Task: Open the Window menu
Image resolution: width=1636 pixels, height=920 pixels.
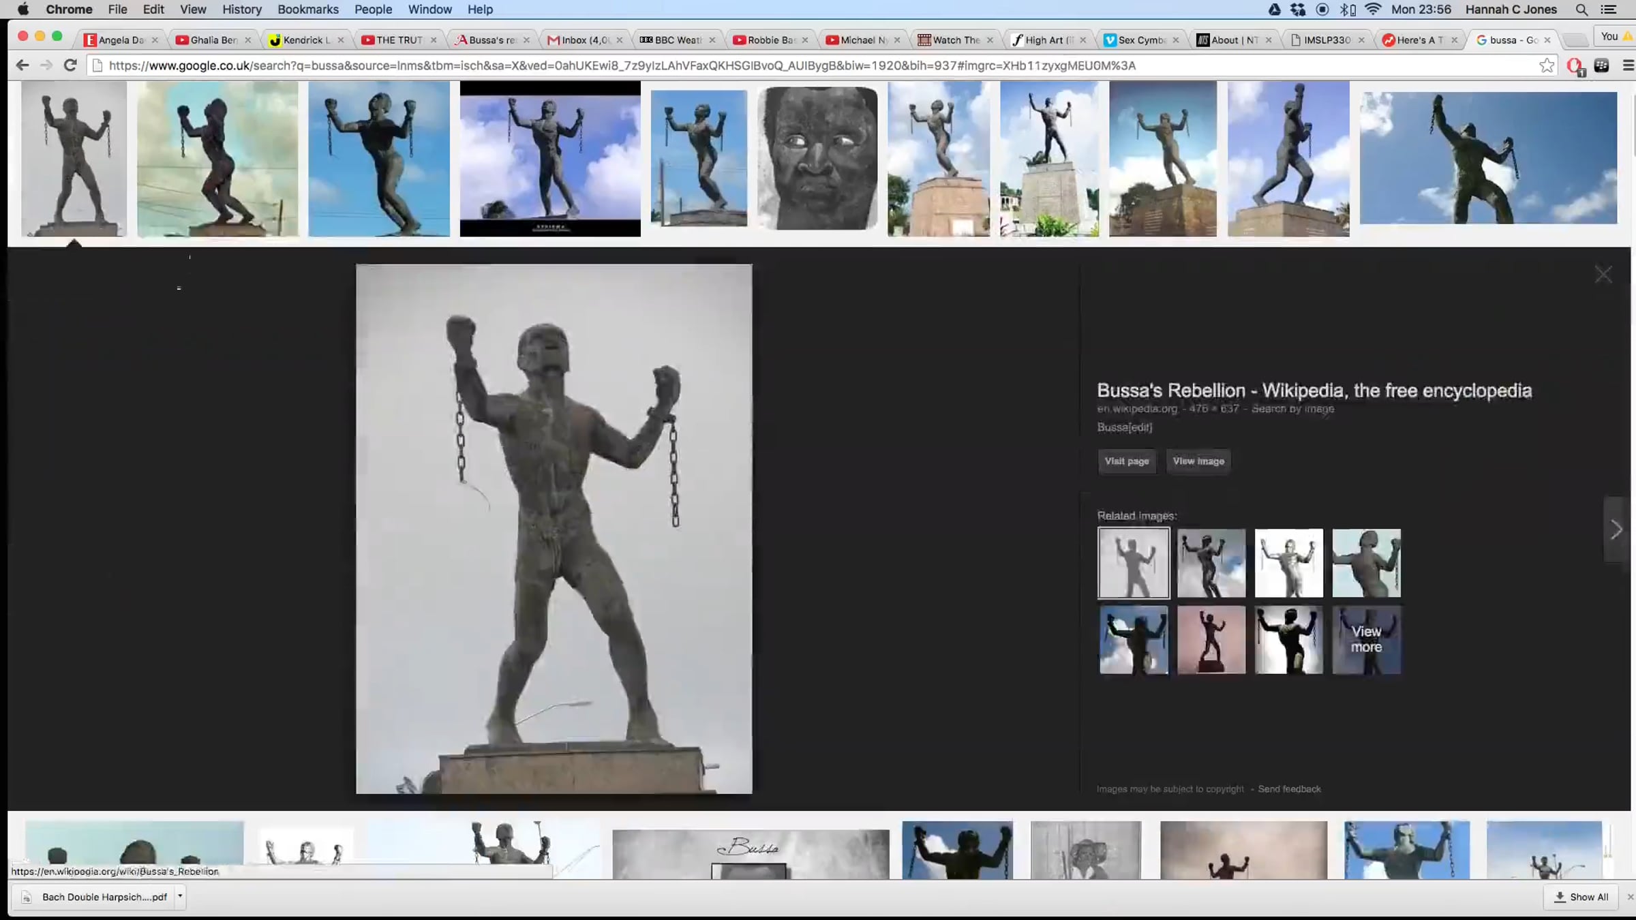Action: [x=429, y=10]
